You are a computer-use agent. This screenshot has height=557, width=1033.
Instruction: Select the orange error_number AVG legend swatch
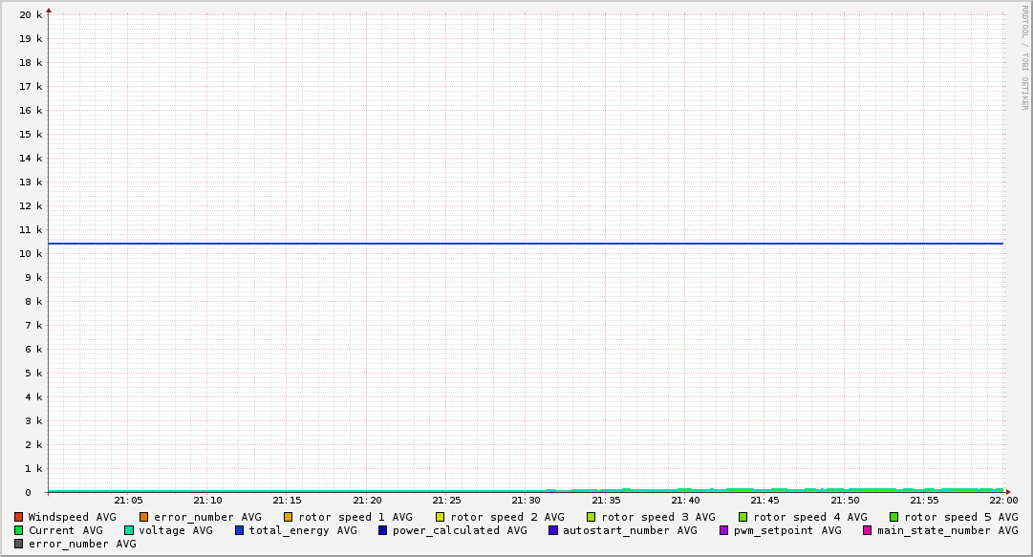(144, 517)
